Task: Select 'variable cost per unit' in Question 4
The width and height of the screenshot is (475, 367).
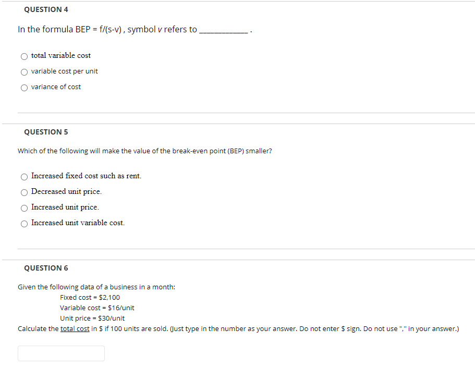Action: [24, 72]
